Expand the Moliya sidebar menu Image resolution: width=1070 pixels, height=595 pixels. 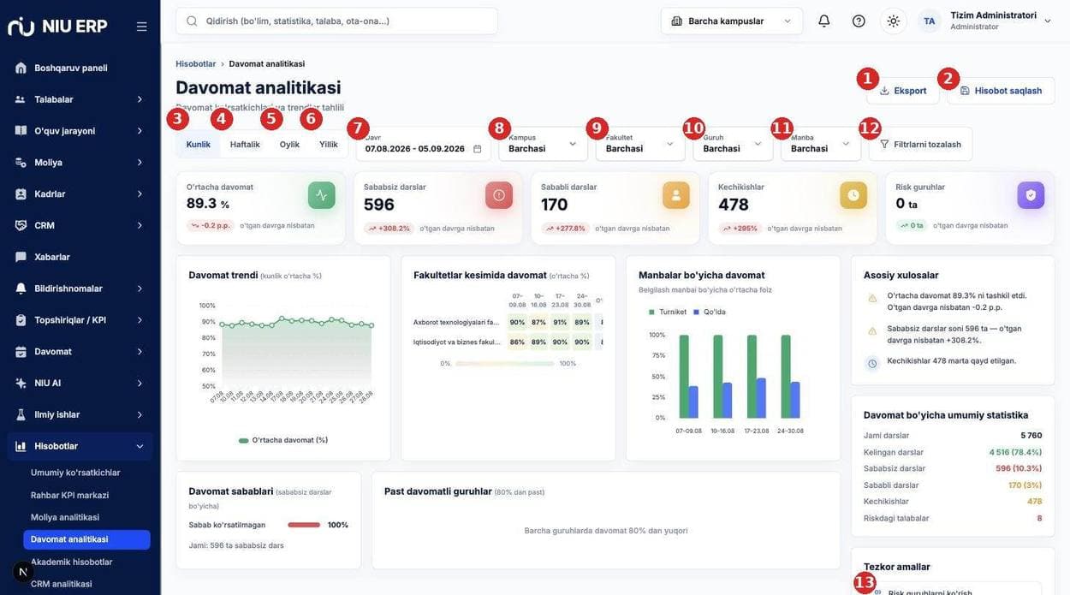click(x=80, y=163)
